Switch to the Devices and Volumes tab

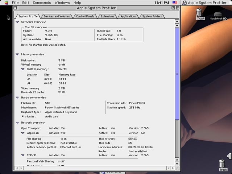tap(57, 16)
